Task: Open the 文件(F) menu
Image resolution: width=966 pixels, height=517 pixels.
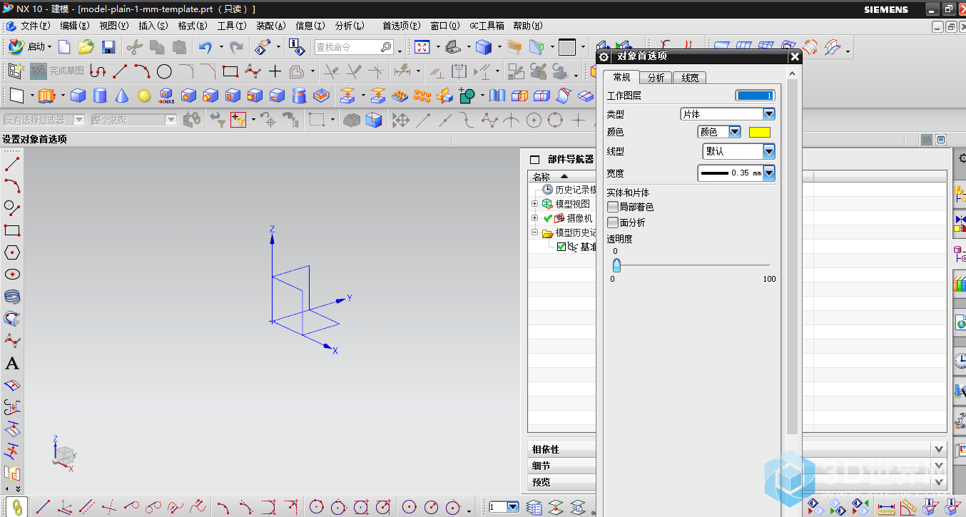Action: [x=35, y=26]
